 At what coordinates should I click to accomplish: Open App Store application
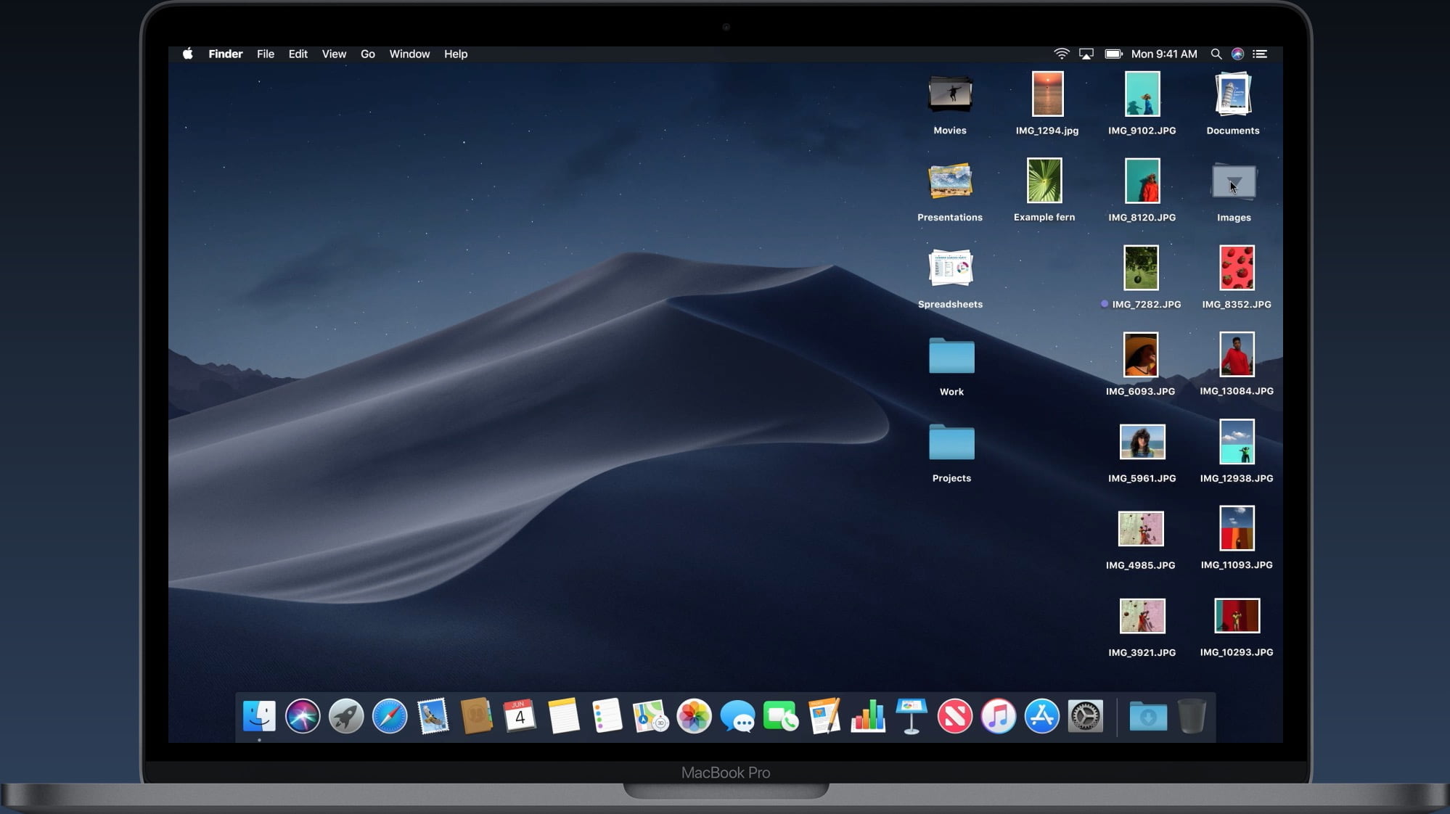pyautogui.click(x=1041, y=715)
